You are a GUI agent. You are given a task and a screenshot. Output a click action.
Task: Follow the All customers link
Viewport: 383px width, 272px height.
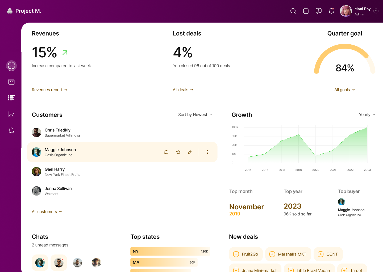pos(47,212)
